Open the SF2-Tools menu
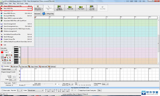This screenshot has width=160, height=96. tap(20, 3)
